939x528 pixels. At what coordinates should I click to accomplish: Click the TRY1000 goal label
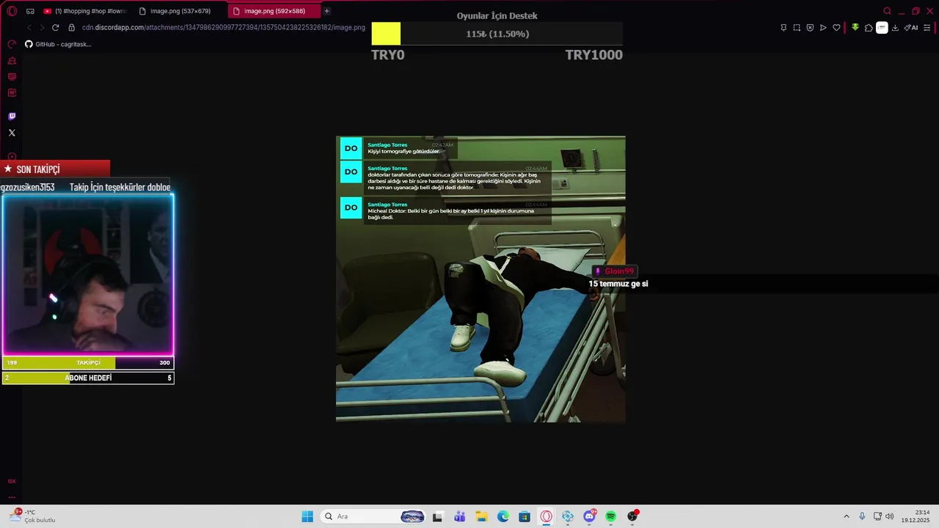[x=593, y=55]
